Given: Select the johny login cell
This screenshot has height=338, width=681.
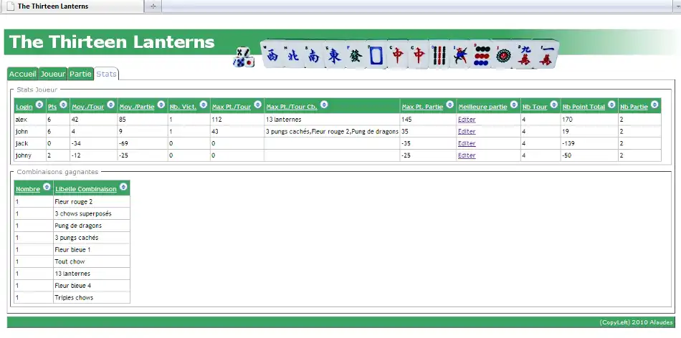Looking at the screenshot, I should pyautogui.click(x=30, y=155).
